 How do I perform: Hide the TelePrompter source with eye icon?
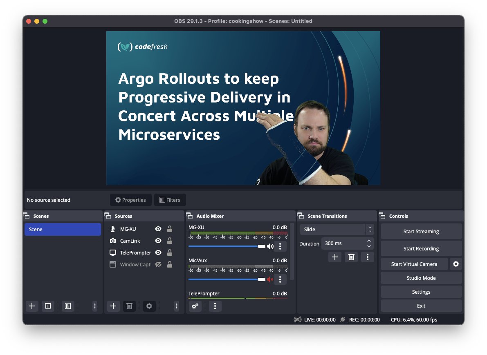[x=158, y=252]
